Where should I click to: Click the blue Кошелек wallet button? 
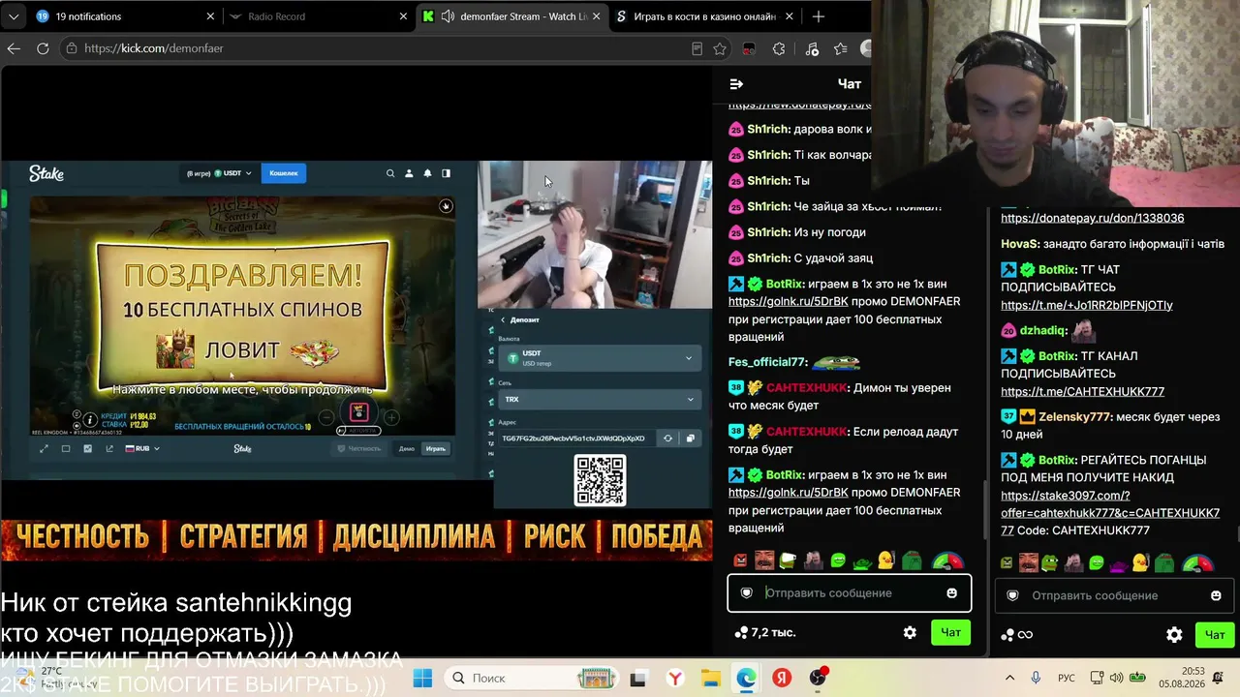pos(284,173)
